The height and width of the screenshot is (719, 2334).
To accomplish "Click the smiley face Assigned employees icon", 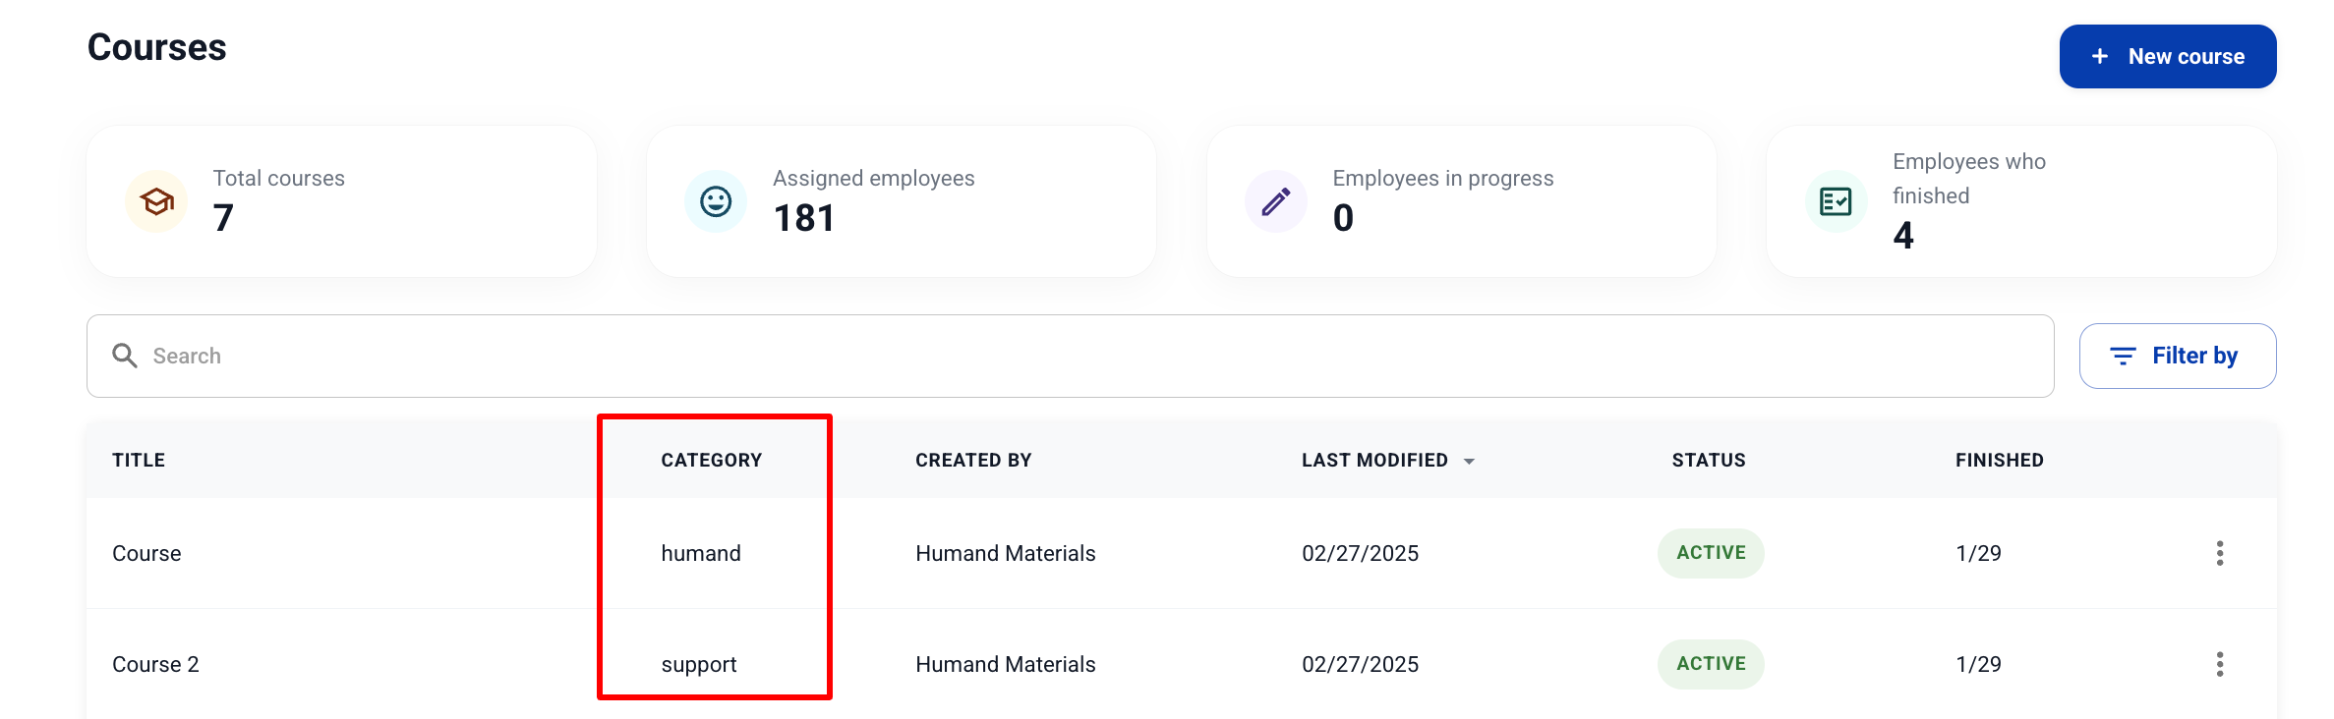I will coord(716,201).
